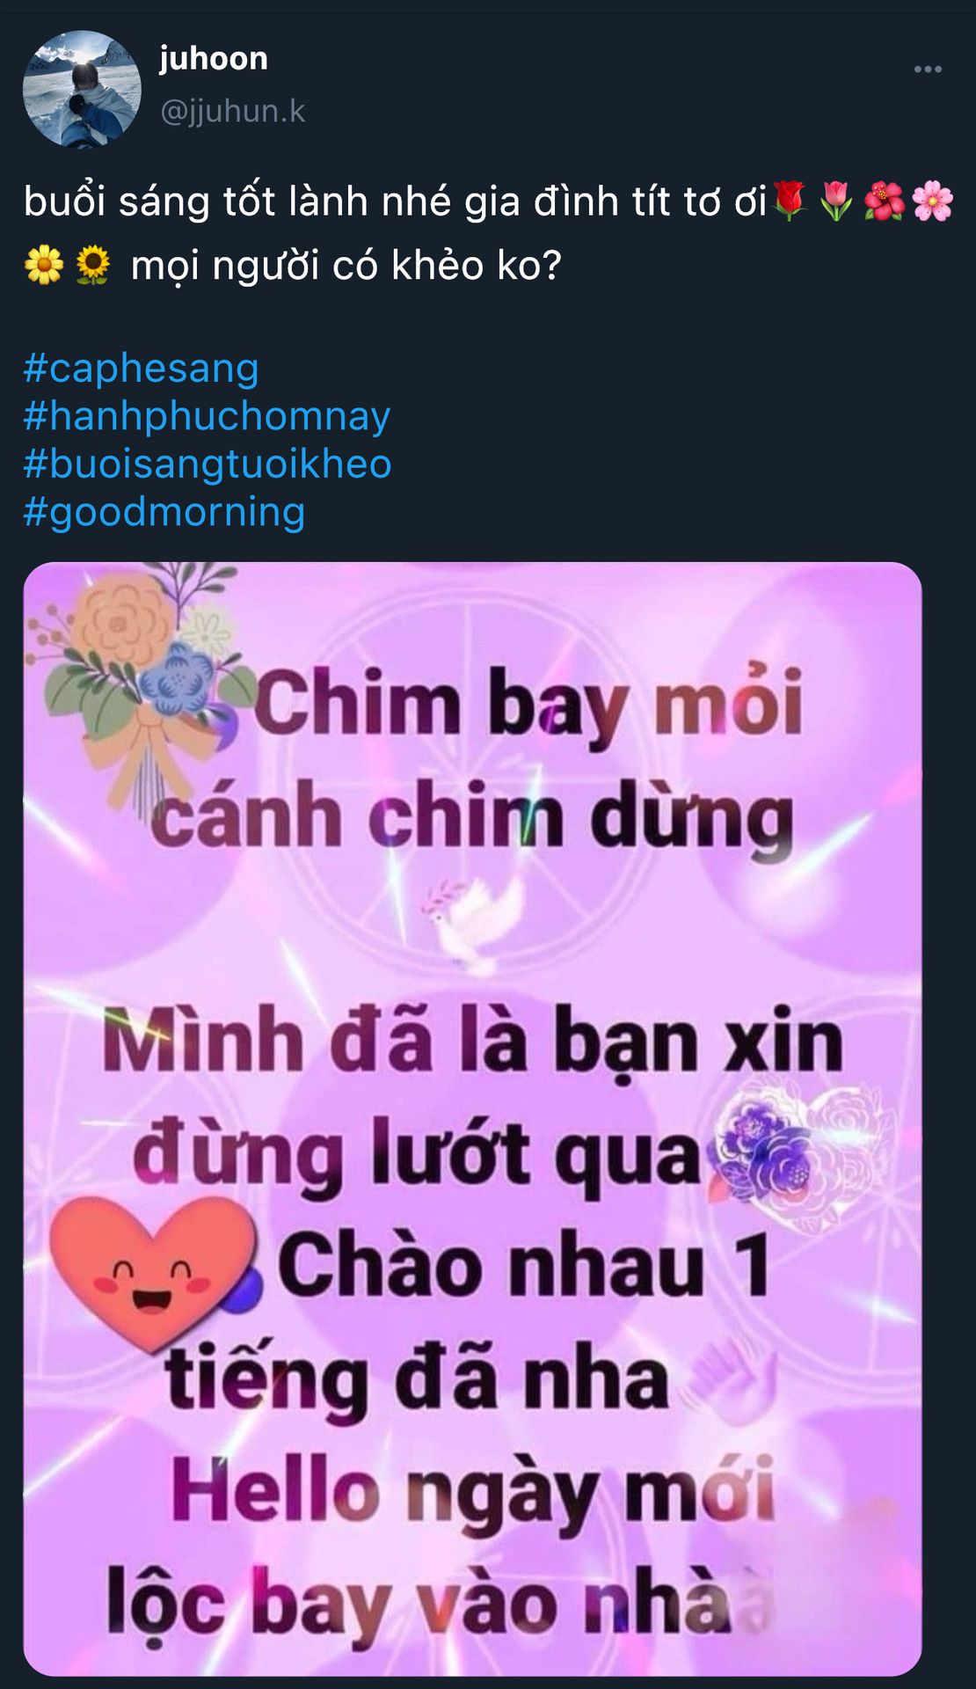976x1689 pixels.
Task: Click the flower bouquet sticker in image
Action: click(141, 677)
